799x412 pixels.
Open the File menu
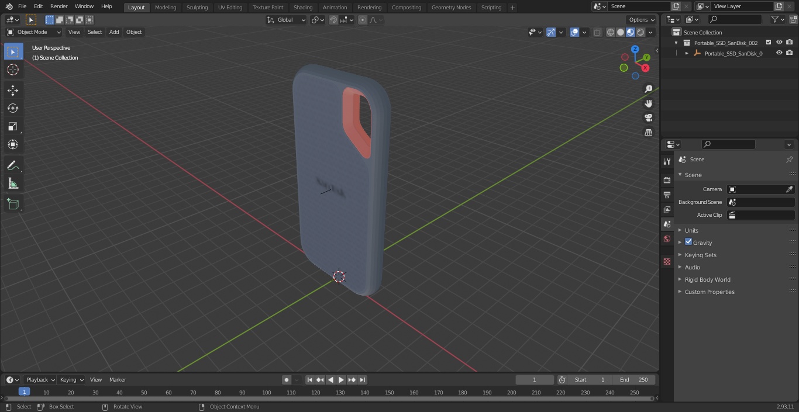22,6
